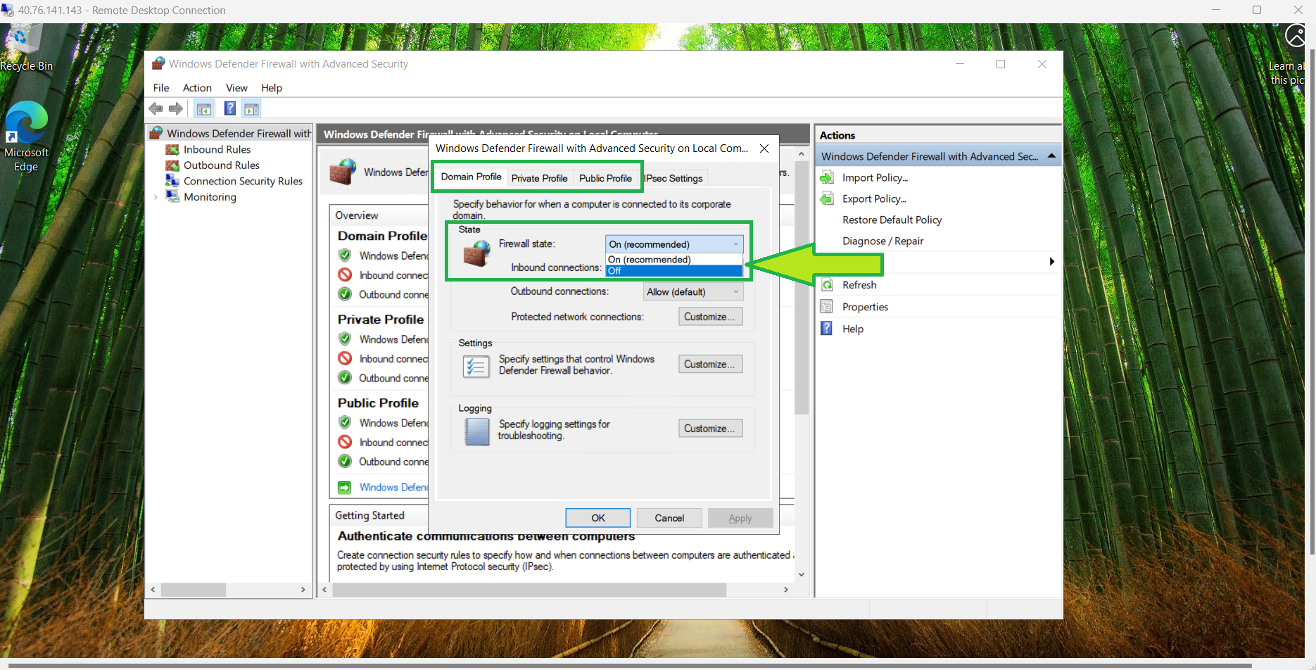Screen dimensions: 1316x670
Task: Click the blue Help toolbar icon
Action: [x=230, y=108]
